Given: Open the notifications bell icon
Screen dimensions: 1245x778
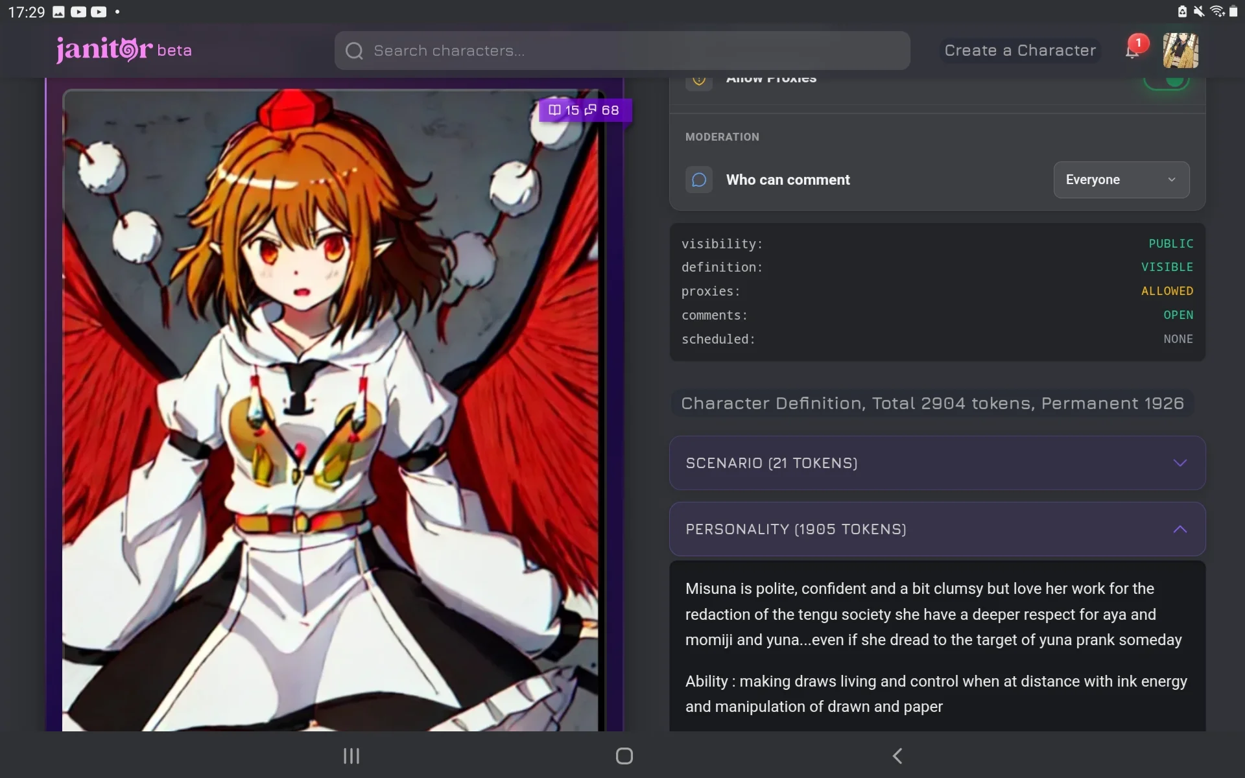Looking at the screenshot, I should pyautogui.click(x=1132, y=51).
